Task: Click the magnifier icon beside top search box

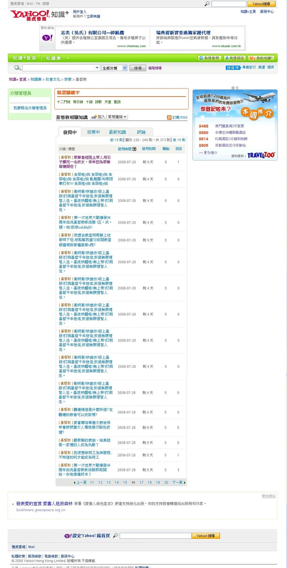Action: coord(207,4)
